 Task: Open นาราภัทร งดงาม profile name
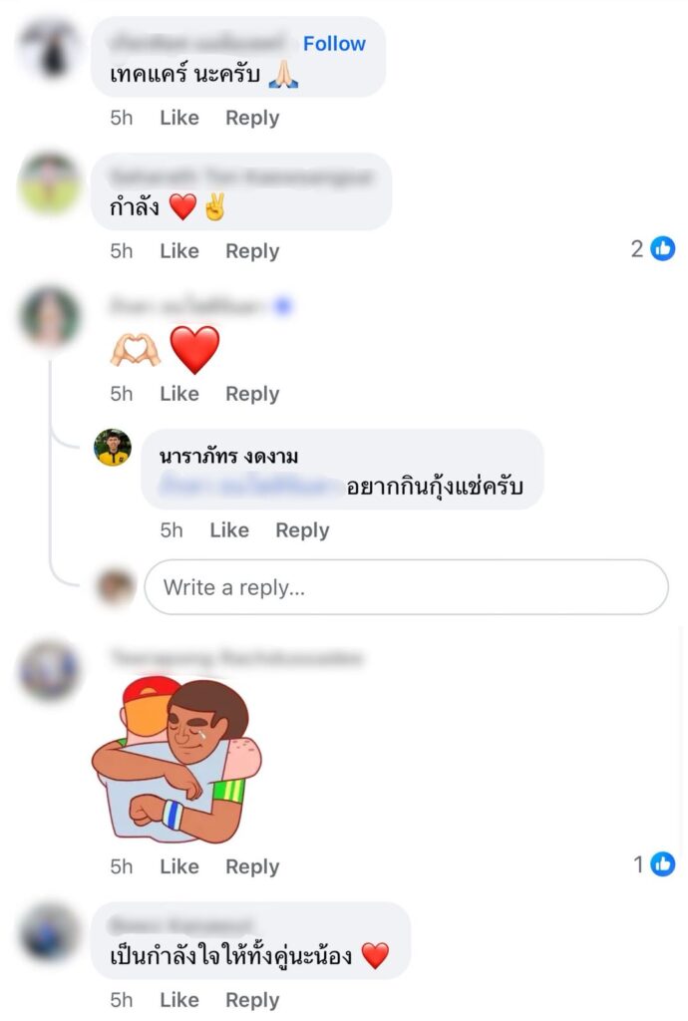(228, 456)
